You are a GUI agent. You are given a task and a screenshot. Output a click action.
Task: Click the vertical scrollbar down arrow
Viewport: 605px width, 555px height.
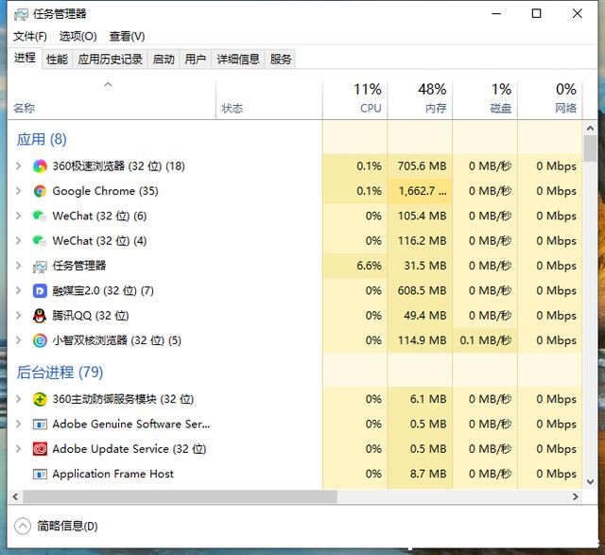point(590,481)
